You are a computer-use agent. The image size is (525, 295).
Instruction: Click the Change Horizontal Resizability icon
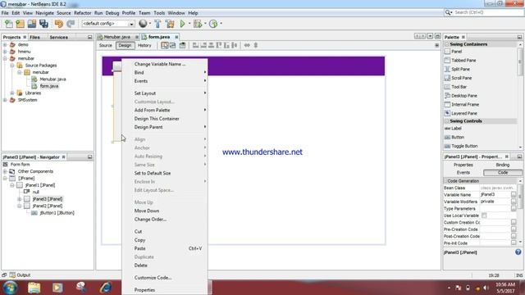click(x=247, y=45)
